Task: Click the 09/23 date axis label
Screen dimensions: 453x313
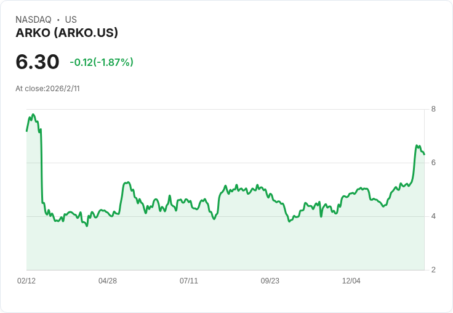Action: (270, 281)
